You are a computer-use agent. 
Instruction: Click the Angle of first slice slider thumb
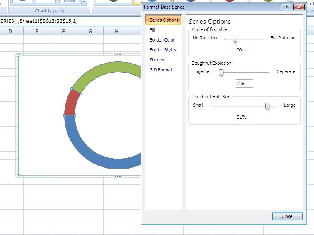(x=235, y=39)
